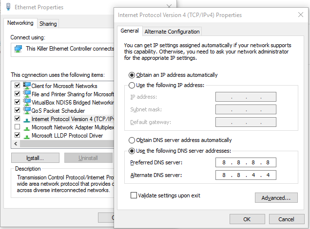Click the File and Printer Sharing icon
The height and width of the screenshot is (229, 310).
coord(26,94)
